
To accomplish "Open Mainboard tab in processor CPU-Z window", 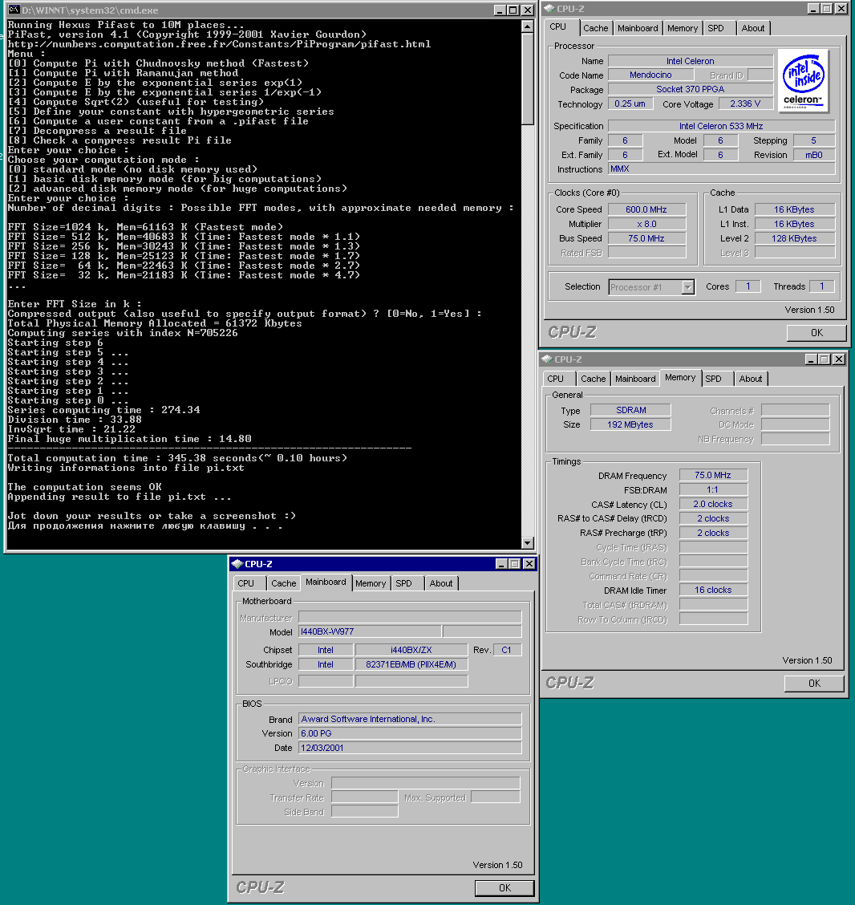I will click(638, 28).
